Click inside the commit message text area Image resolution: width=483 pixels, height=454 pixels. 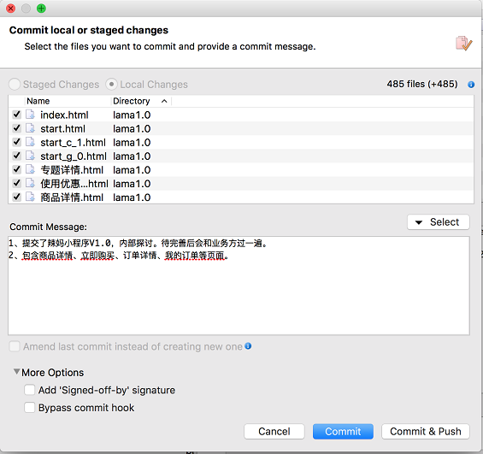pos(239,286)
